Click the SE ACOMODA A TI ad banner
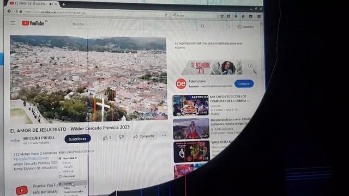The image size is (349, 196). click(212, 68)
